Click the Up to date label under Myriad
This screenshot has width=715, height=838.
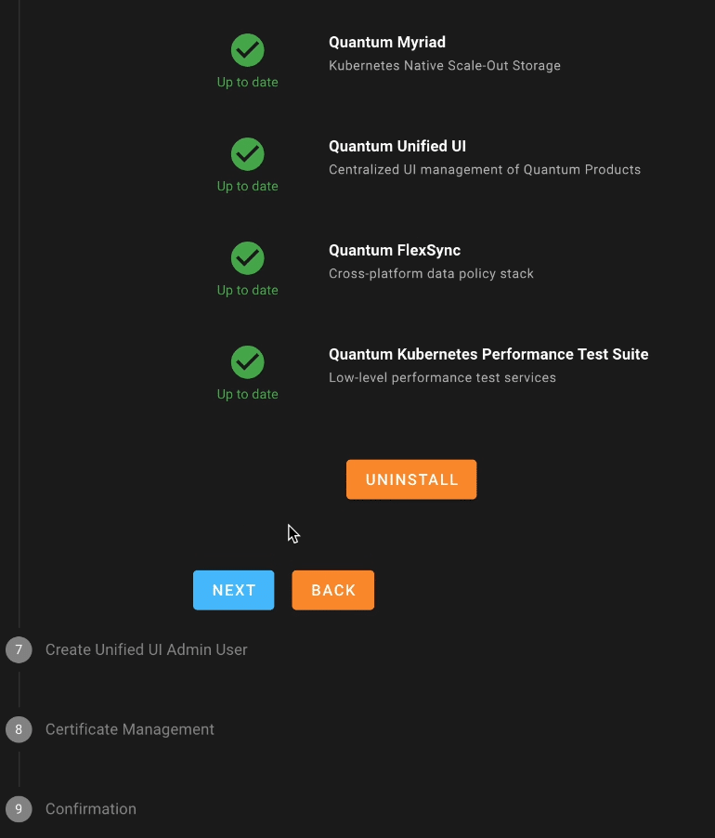(247, 83)
